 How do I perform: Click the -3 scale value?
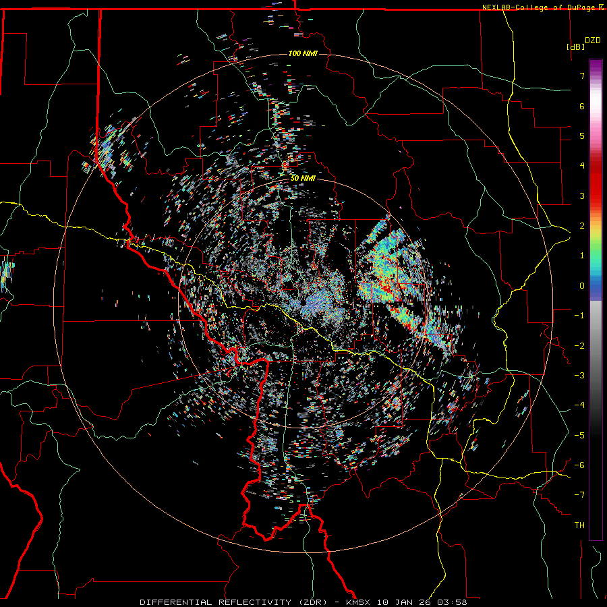579,376
